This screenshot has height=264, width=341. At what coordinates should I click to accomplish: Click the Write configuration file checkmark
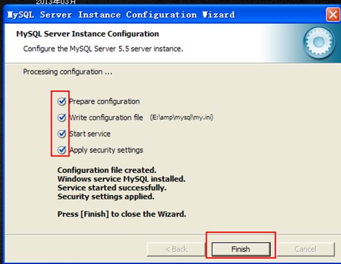tap(62, 117)
